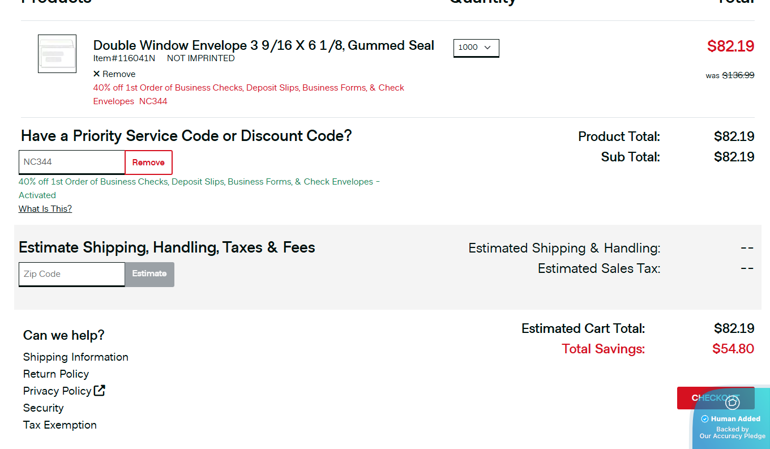Select the product thumbnail image of the envelope
The image size is (770, 449).
pos(57,53)
